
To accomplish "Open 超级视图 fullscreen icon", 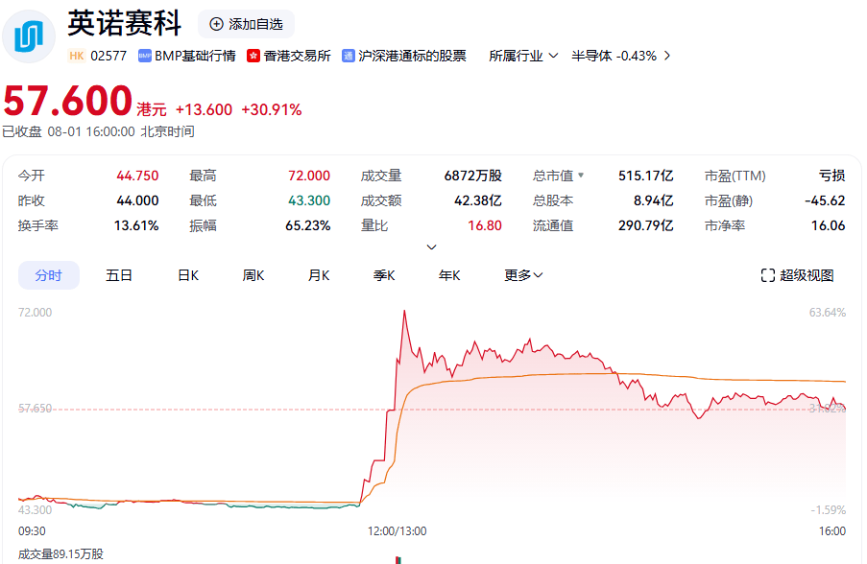I will (x=768, y=275).
